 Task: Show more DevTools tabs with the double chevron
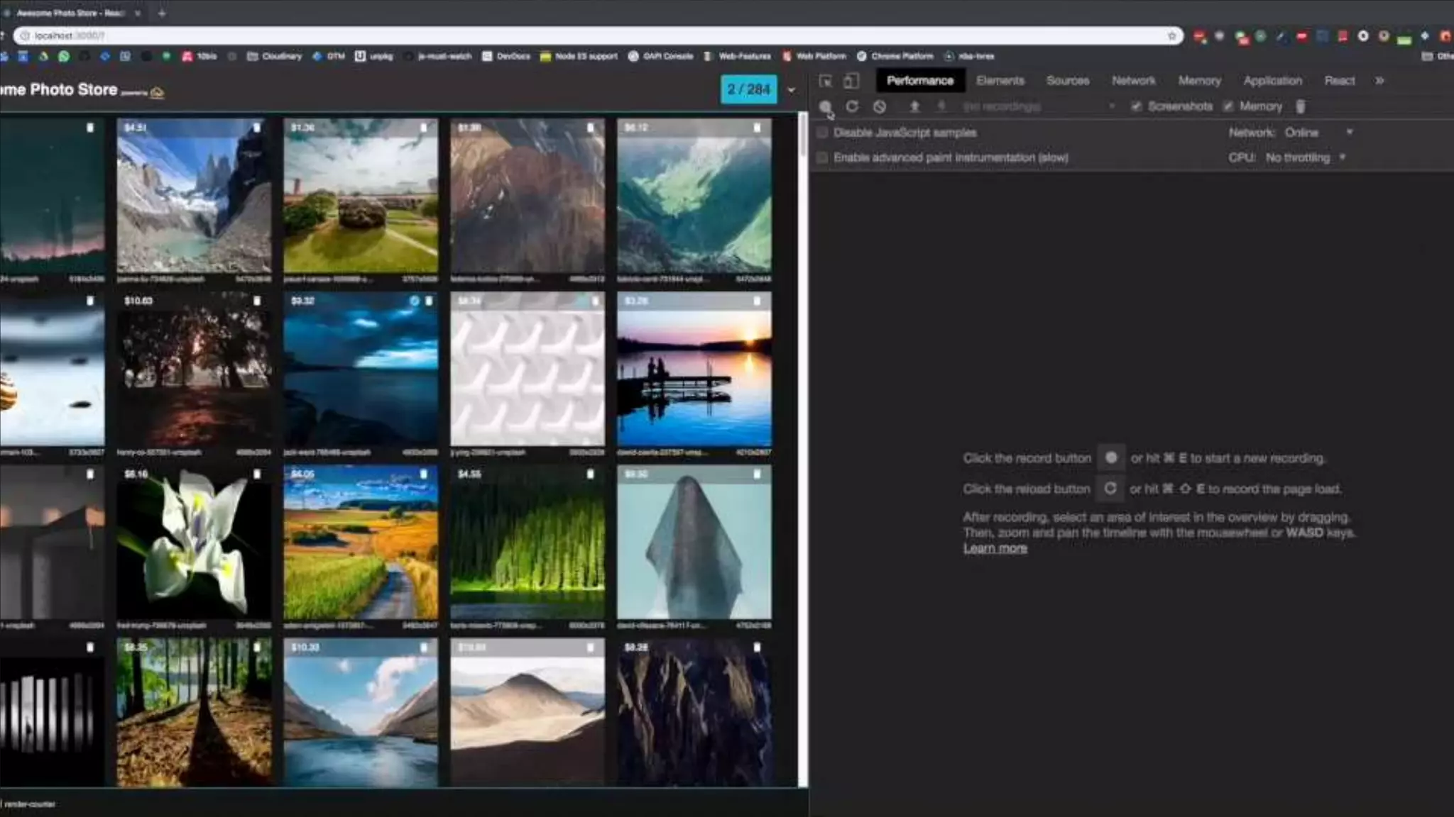(1379, 81)
